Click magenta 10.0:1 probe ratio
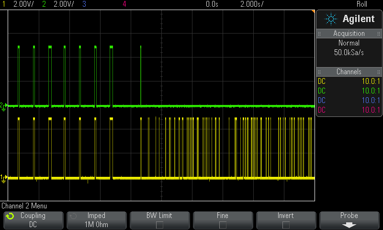 click(x=371, y=110)
